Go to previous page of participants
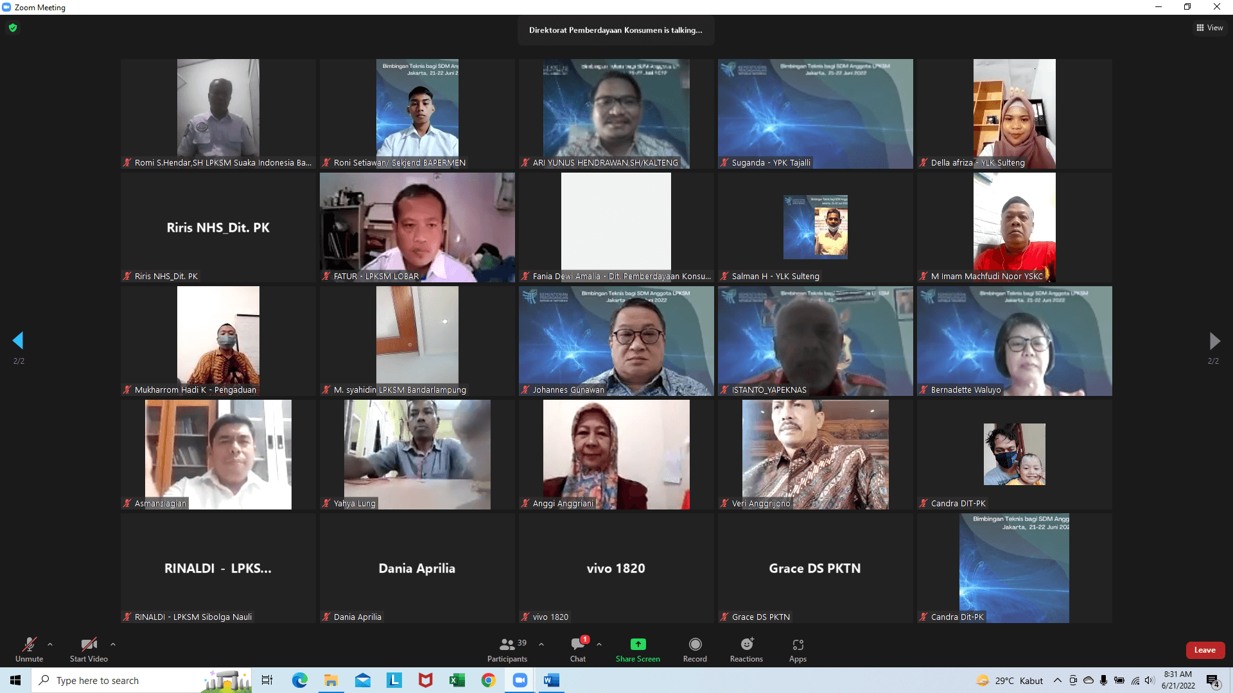The image size is (1233, 693). pos(18,341)
